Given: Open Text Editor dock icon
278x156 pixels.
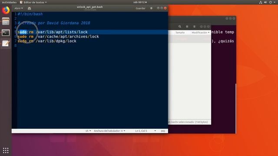Looking at the screenshot, I should 6,43.
